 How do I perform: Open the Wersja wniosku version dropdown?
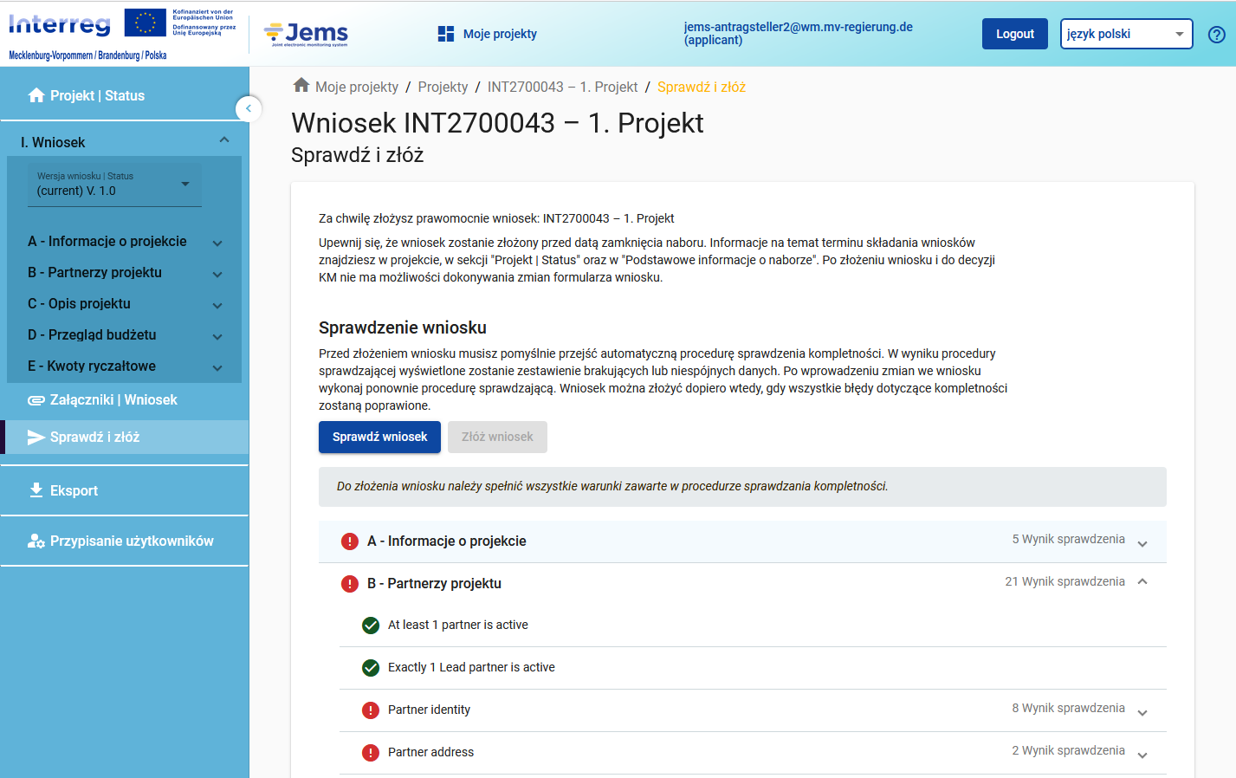(x=114, y=185)
